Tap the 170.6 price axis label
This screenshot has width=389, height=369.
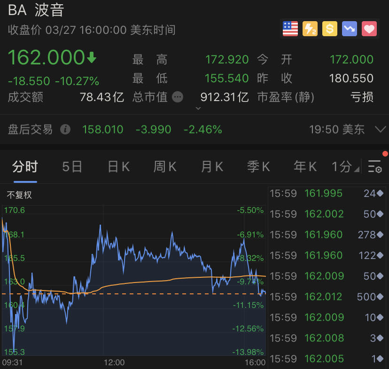[x=15, y=210]
